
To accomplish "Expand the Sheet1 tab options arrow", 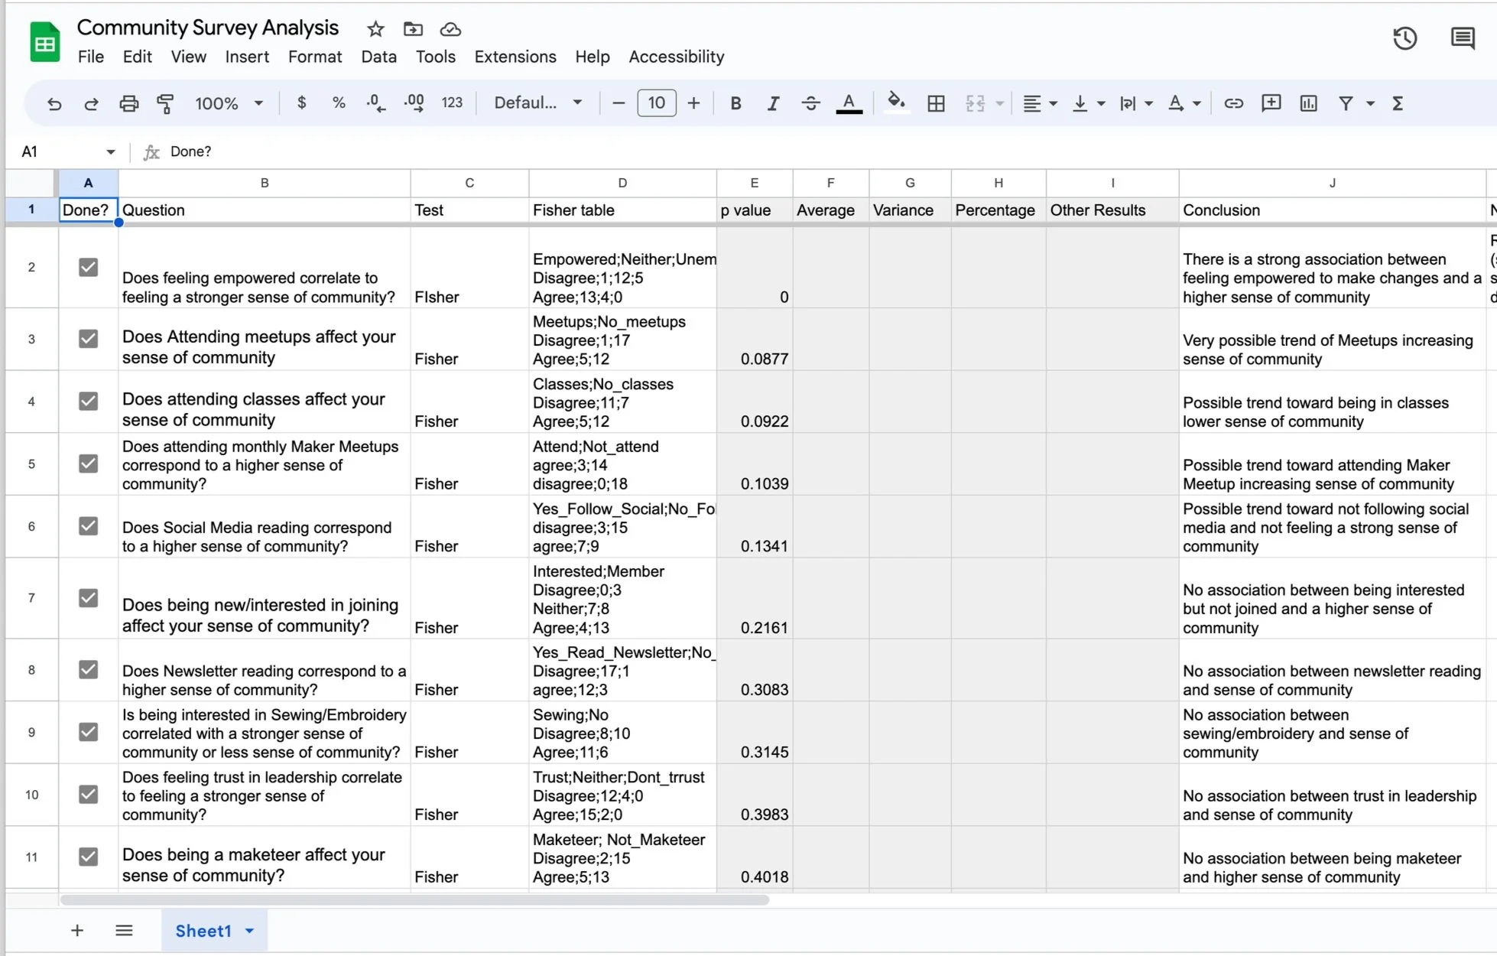I will pos(249,931).
